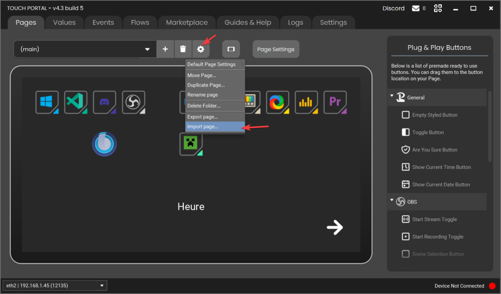Click the Discord icon button on the page
The image size is (501, 294).
pos(104,102)
